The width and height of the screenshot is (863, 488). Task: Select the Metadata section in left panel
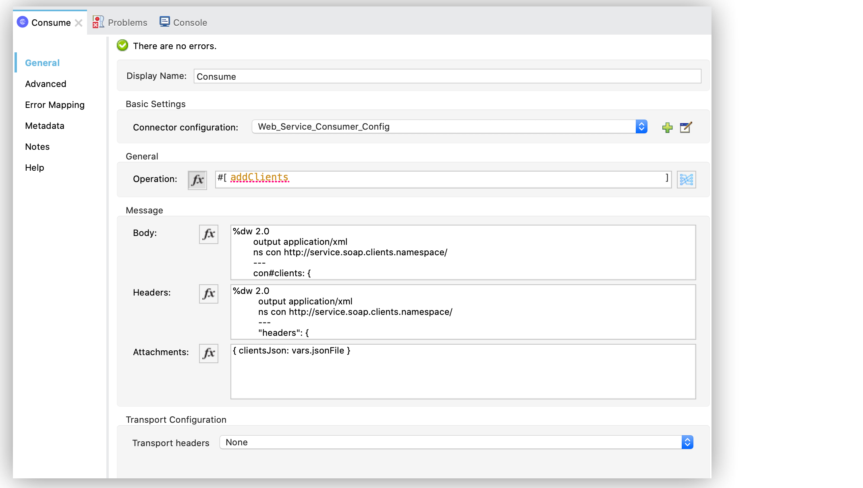pyautogui.click(x=44, y=126)
